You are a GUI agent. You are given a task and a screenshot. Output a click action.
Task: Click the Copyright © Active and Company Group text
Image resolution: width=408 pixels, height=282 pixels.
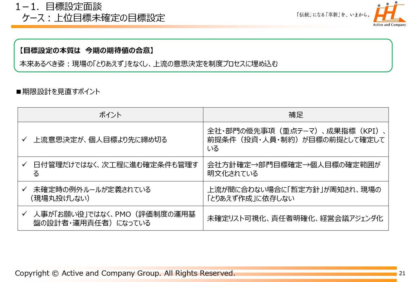pos(125,273)
